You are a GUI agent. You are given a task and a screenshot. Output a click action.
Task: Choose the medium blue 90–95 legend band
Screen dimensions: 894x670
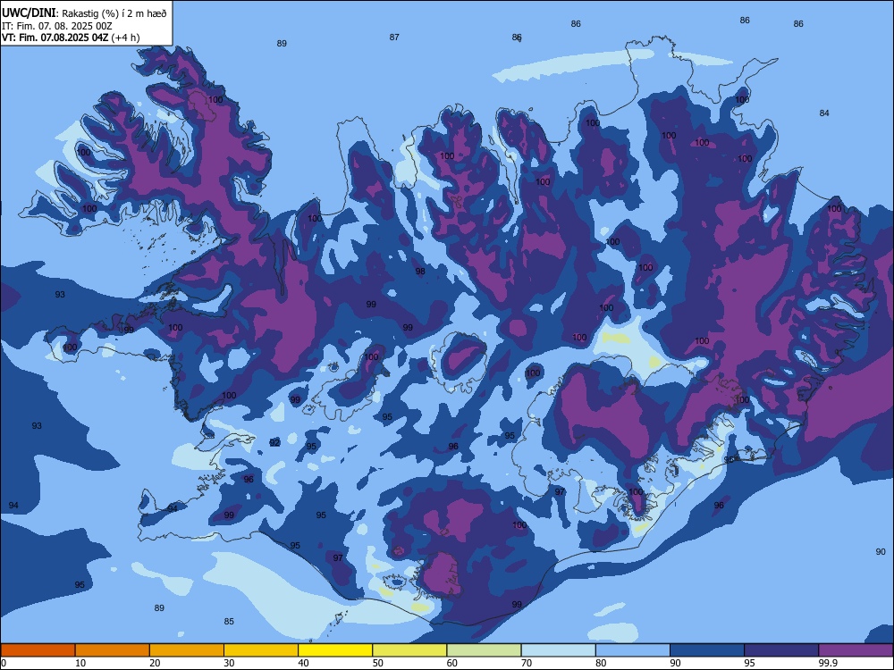click(707, 650)
